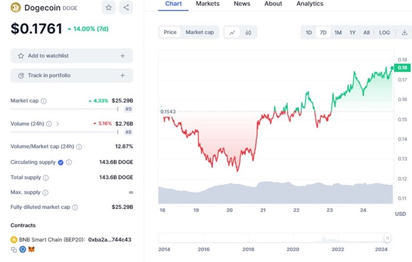Click the plus on Track in portfolio

[122, 75]
